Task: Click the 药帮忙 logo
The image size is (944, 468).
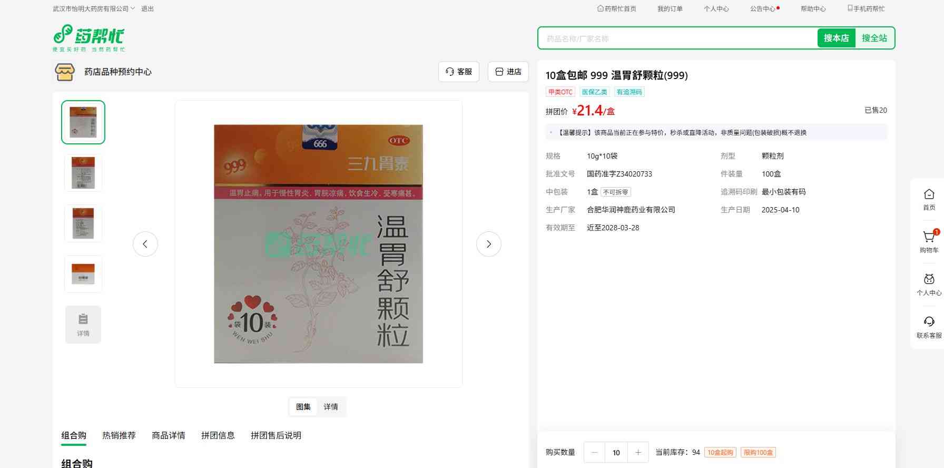Action: tap(88, 38)
